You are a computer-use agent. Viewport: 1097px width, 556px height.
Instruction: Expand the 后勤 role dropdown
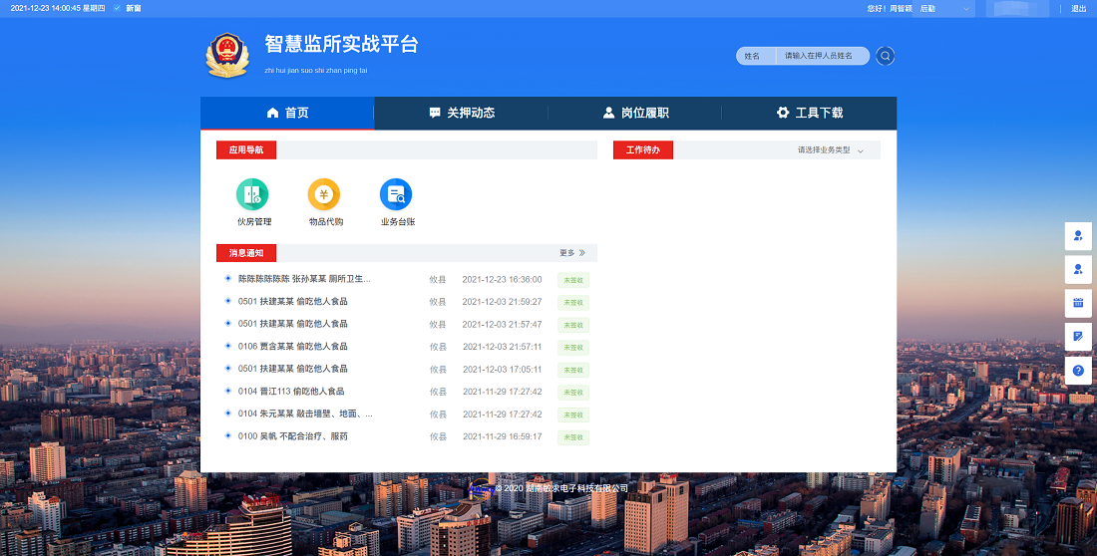943,8
